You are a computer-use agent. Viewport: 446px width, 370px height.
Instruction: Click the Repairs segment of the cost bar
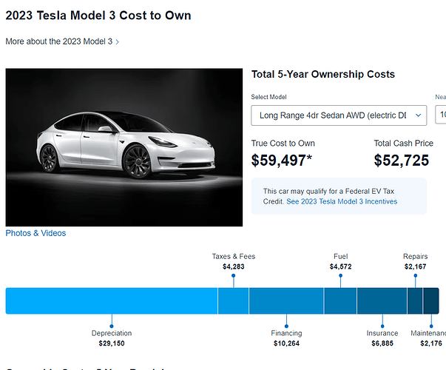click(x=415, y=300)
